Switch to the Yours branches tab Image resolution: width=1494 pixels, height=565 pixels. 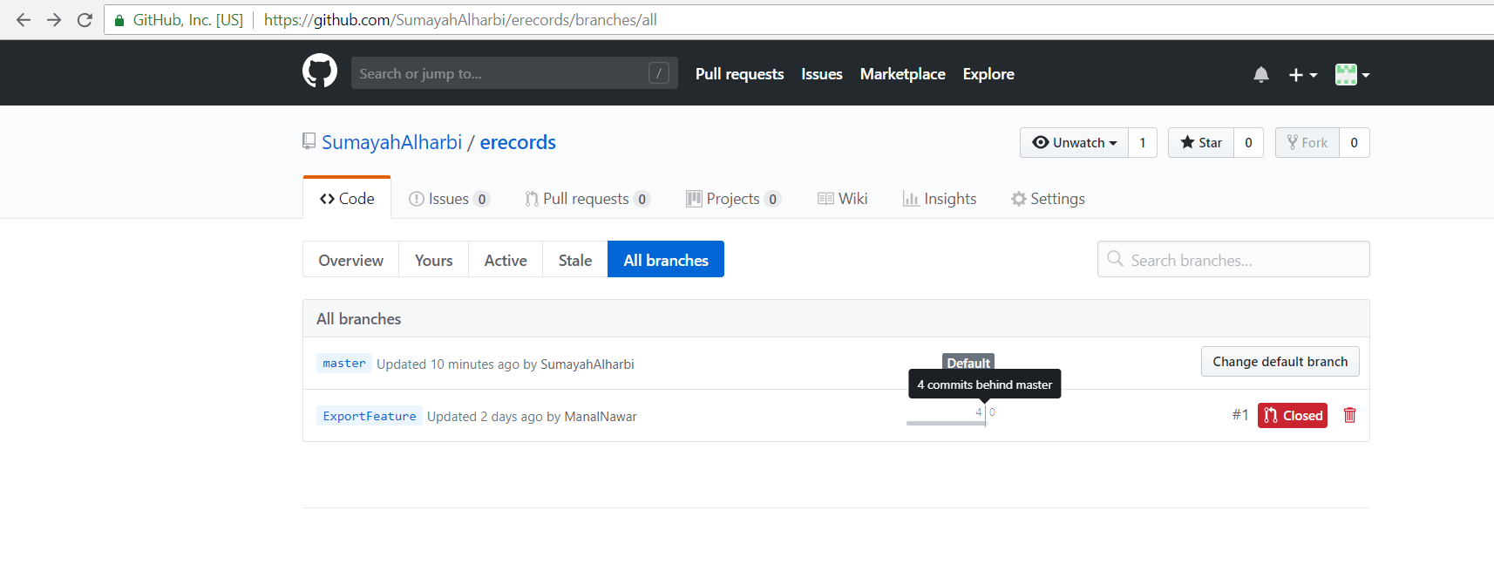[x=433, y=260]
